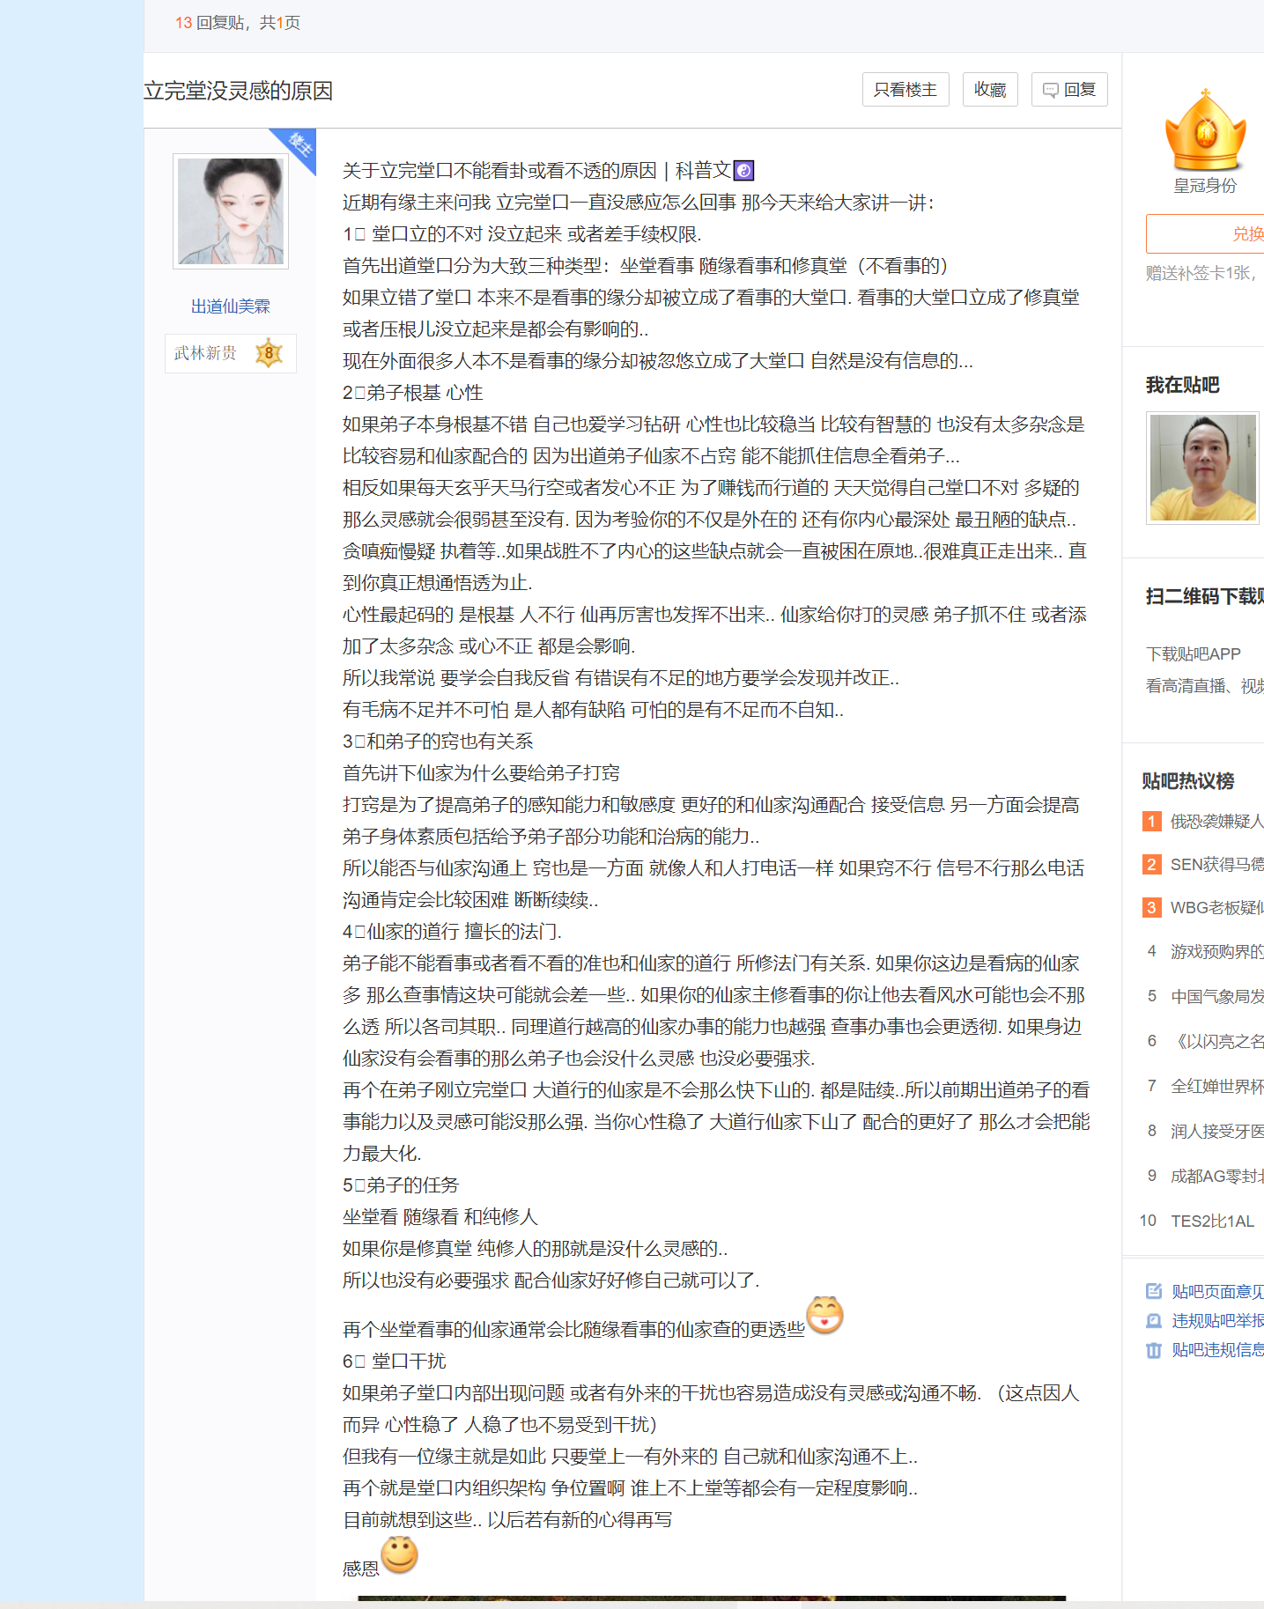The image size is (1264, 1609).
Task: Open my profile photo under 我在贴吧
Action: point(1203,468)
